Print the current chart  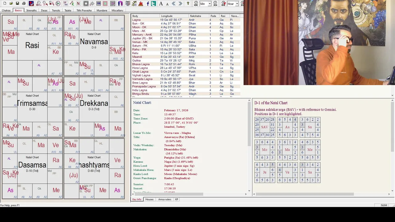(x=24, y=3)
